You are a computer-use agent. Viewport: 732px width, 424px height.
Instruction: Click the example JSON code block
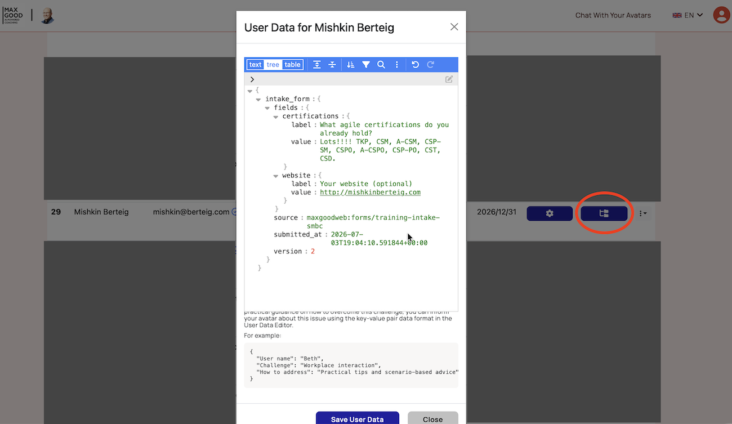click(x=351, y=365)
